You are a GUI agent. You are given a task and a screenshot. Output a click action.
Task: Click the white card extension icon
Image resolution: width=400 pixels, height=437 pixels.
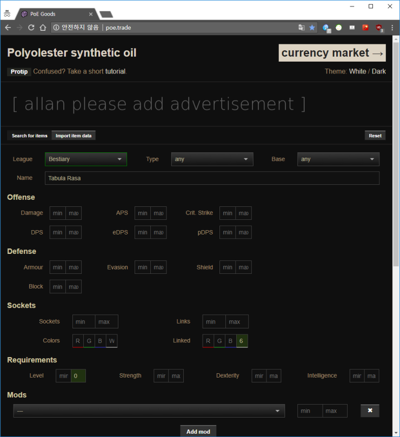[352, 28]
